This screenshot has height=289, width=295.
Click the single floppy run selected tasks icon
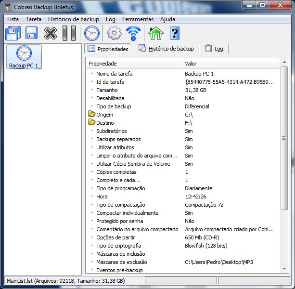point(31,33)
